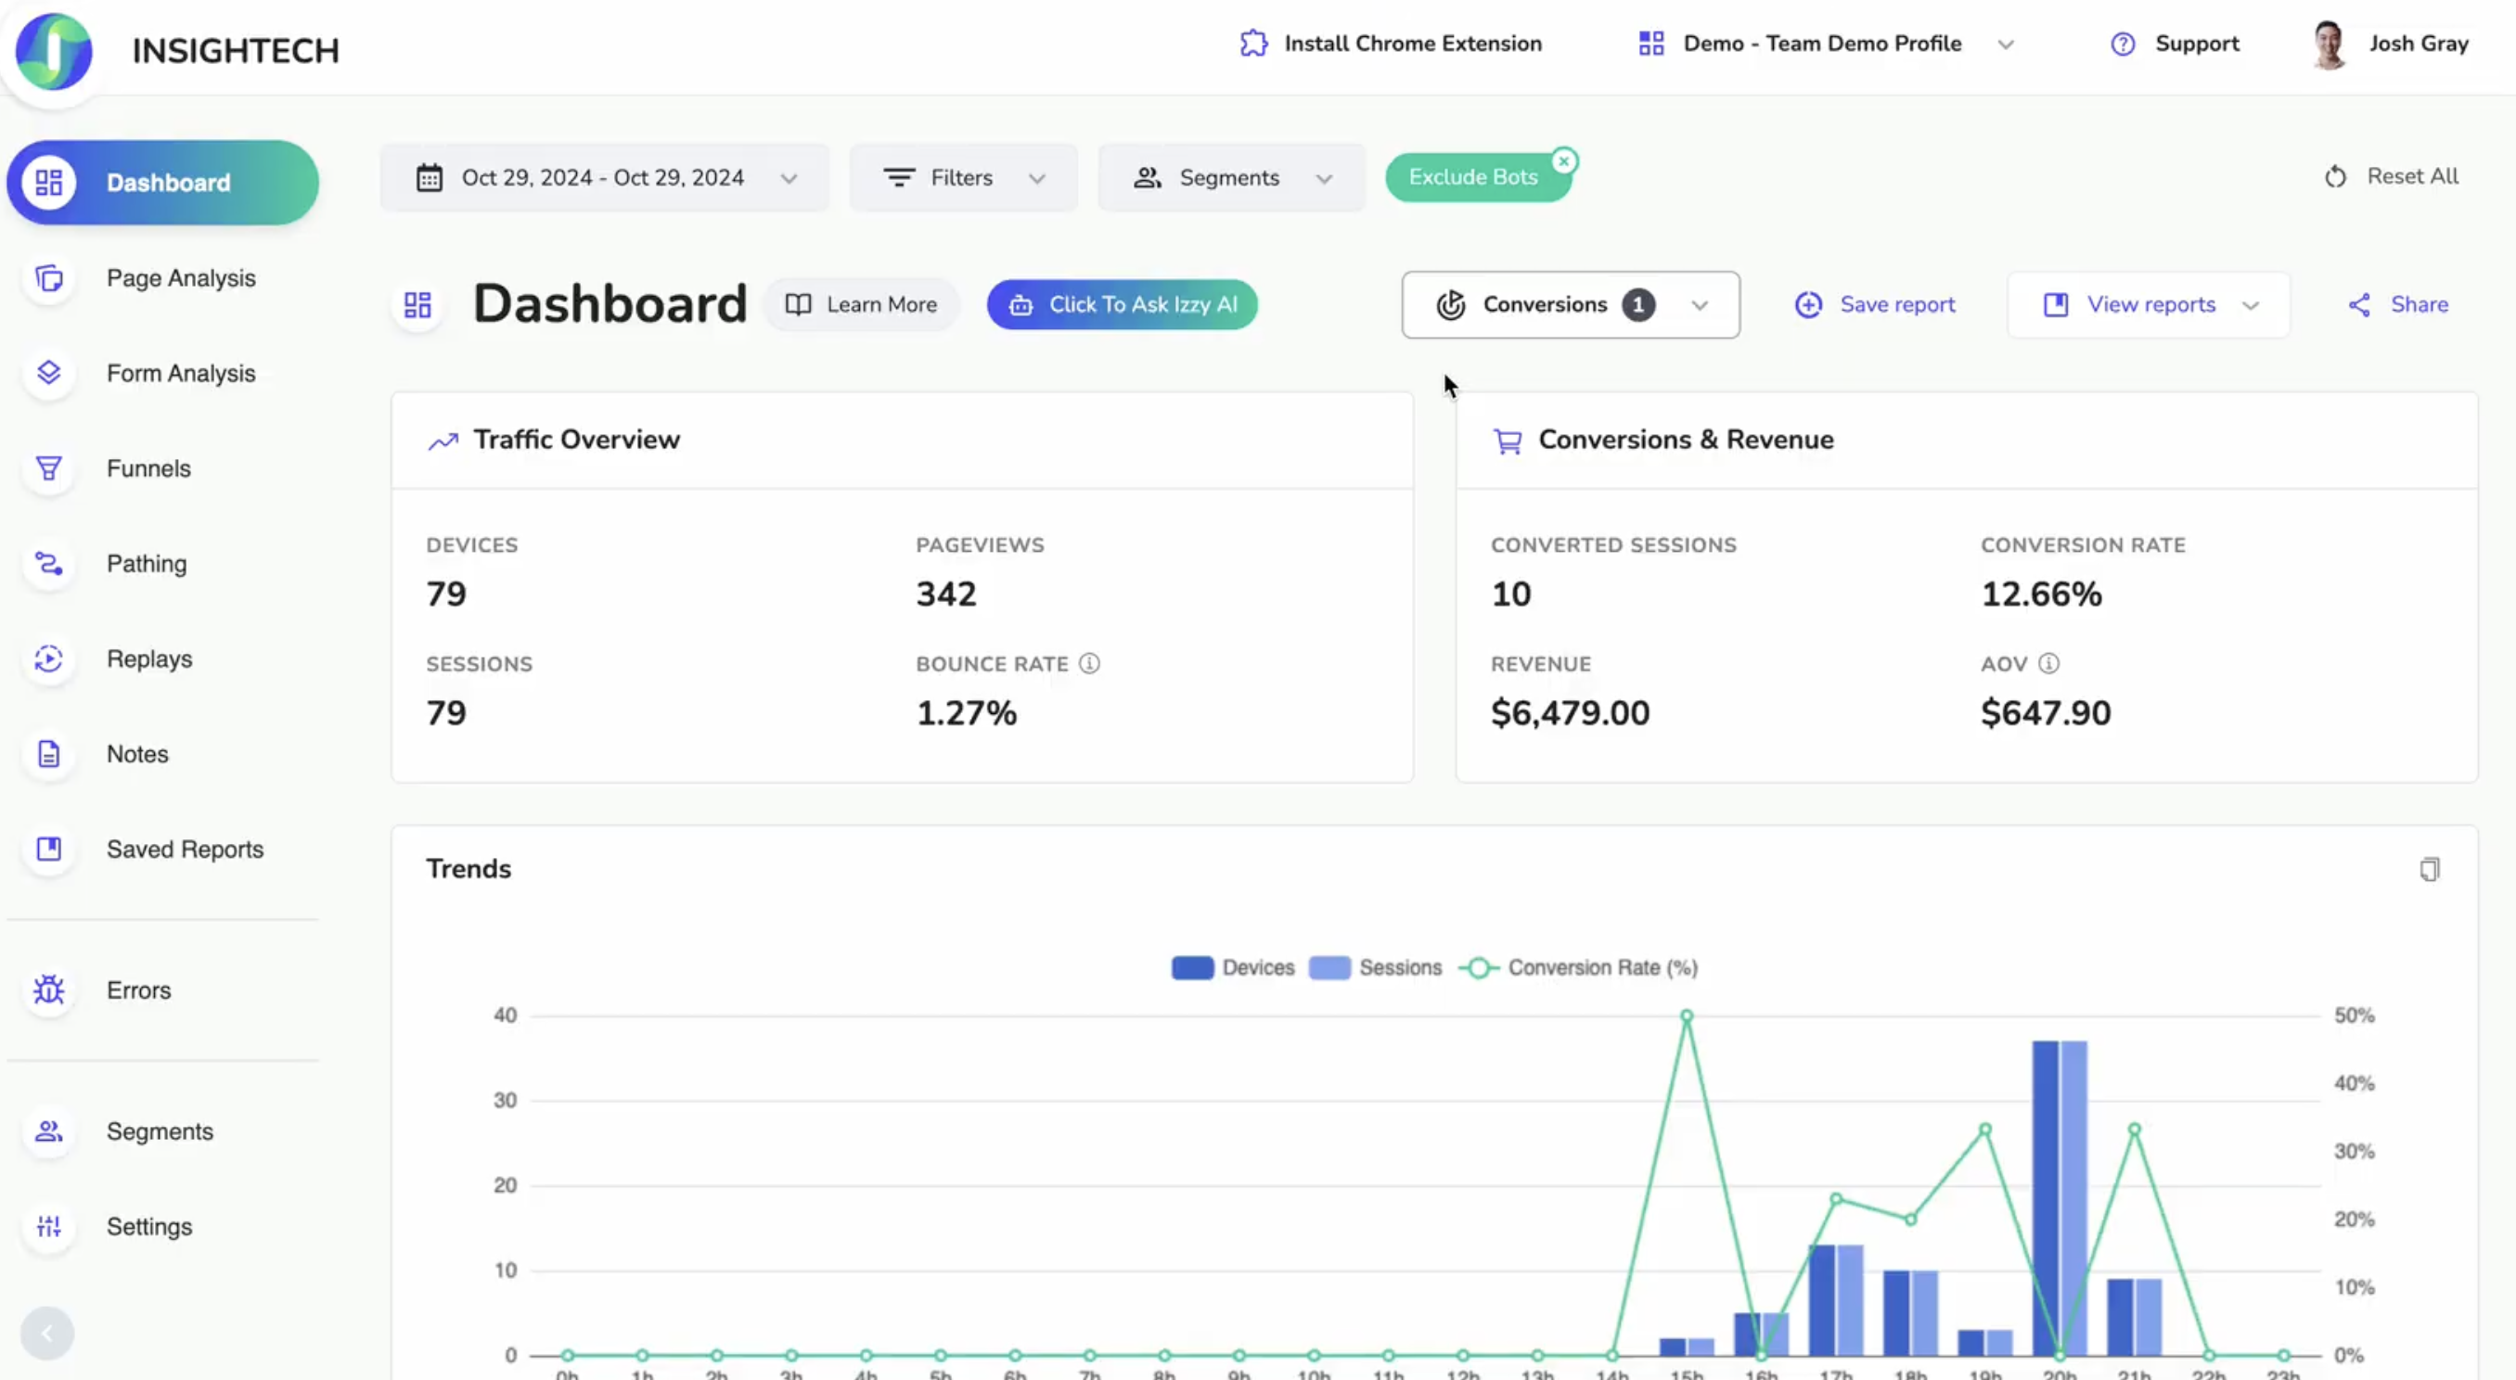
Task: Select the Funnels tool in the sidebar
Action: coord(148,468)
